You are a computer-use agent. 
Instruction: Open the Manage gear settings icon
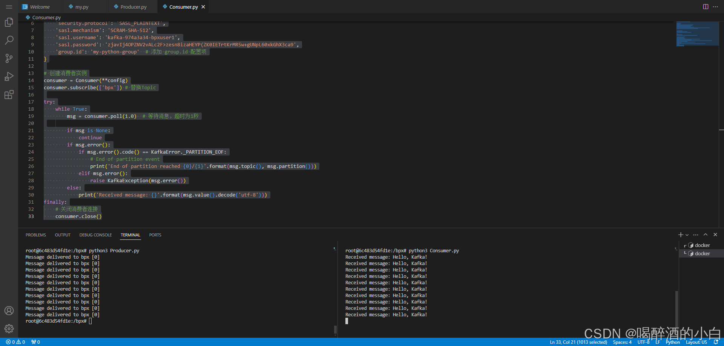(x=9, y=329)
